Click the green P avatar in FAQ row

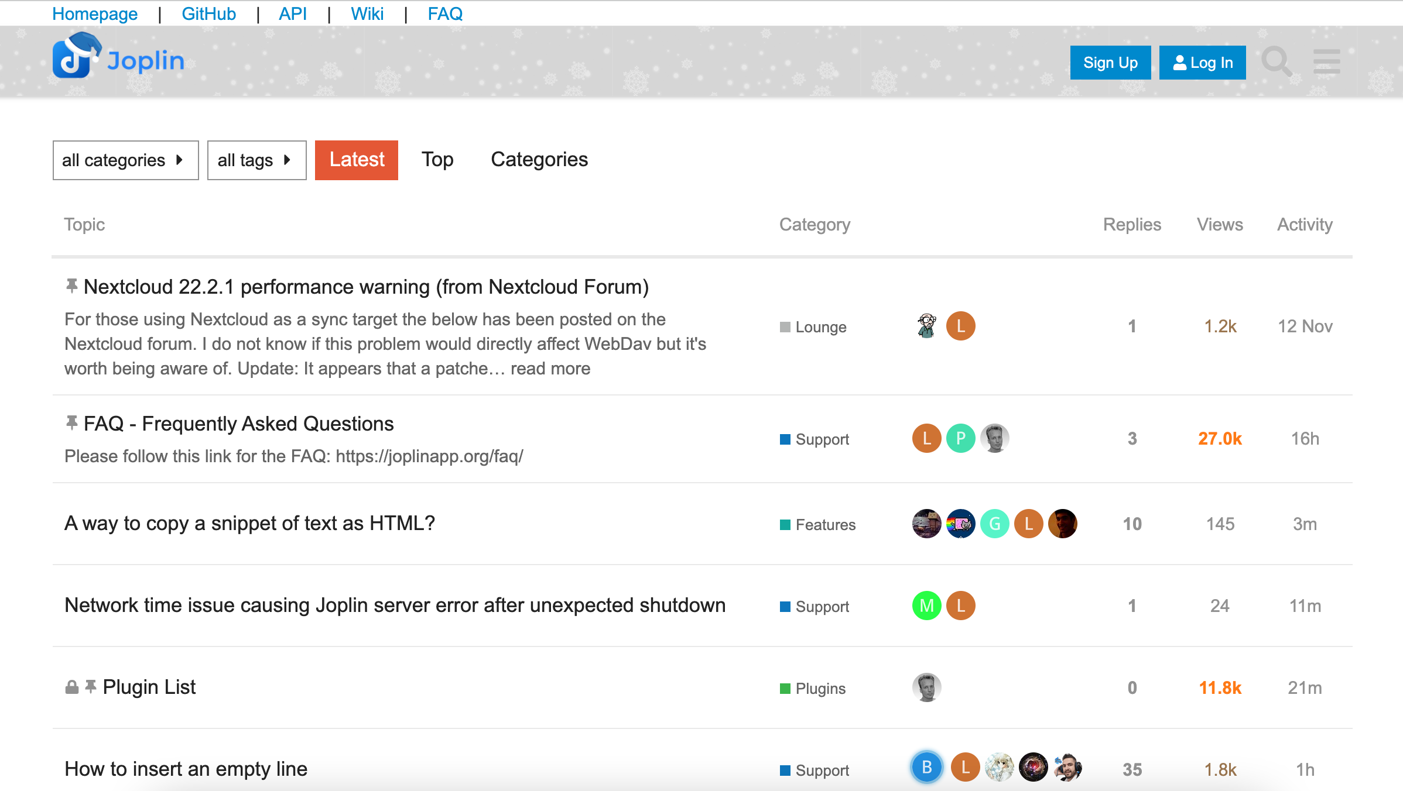pyautogui.click(x=960, y=438)
